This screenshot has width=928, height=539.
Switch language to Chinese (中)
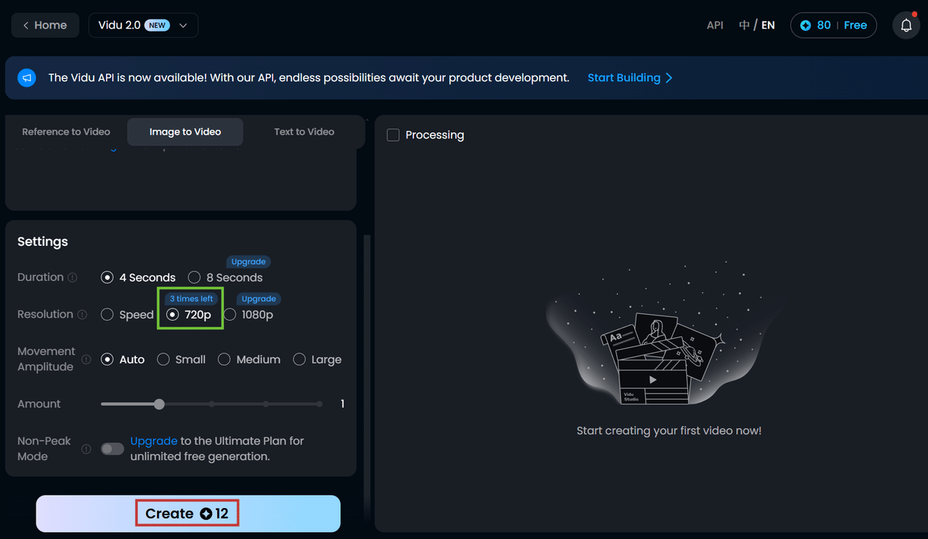pos(744,26)
